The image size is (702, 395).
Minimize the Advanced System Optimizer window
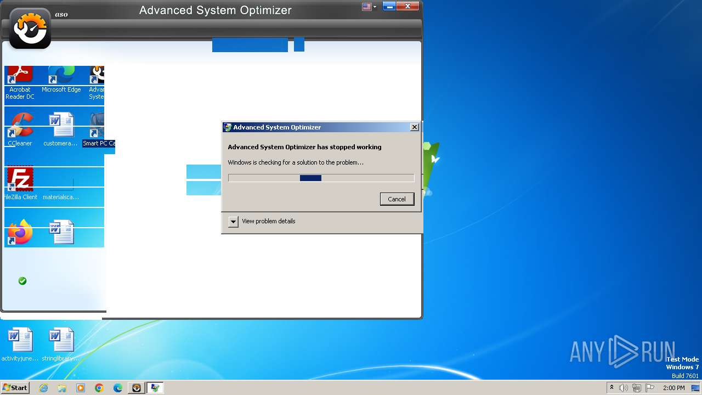(x=389, y=7)
